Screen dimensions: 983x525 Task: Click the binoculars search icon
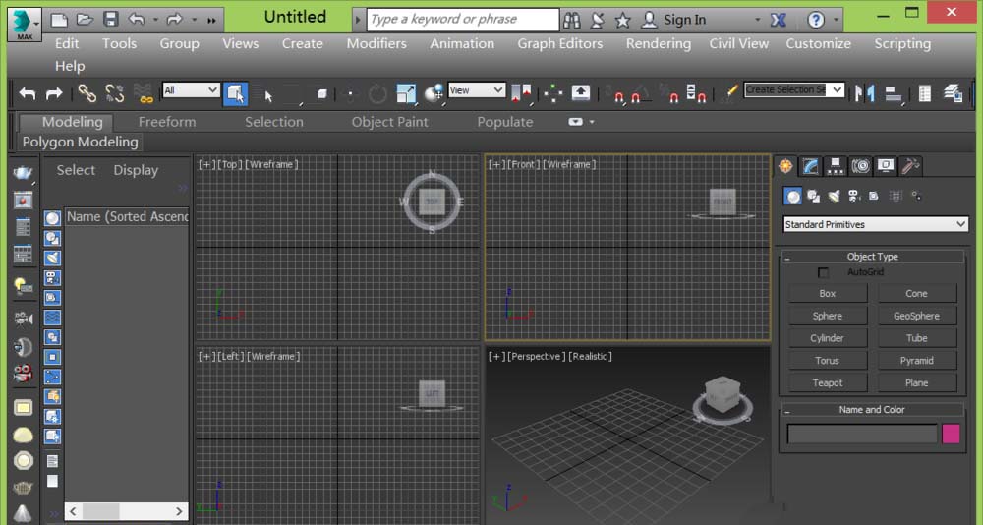[x=573, y=20]
